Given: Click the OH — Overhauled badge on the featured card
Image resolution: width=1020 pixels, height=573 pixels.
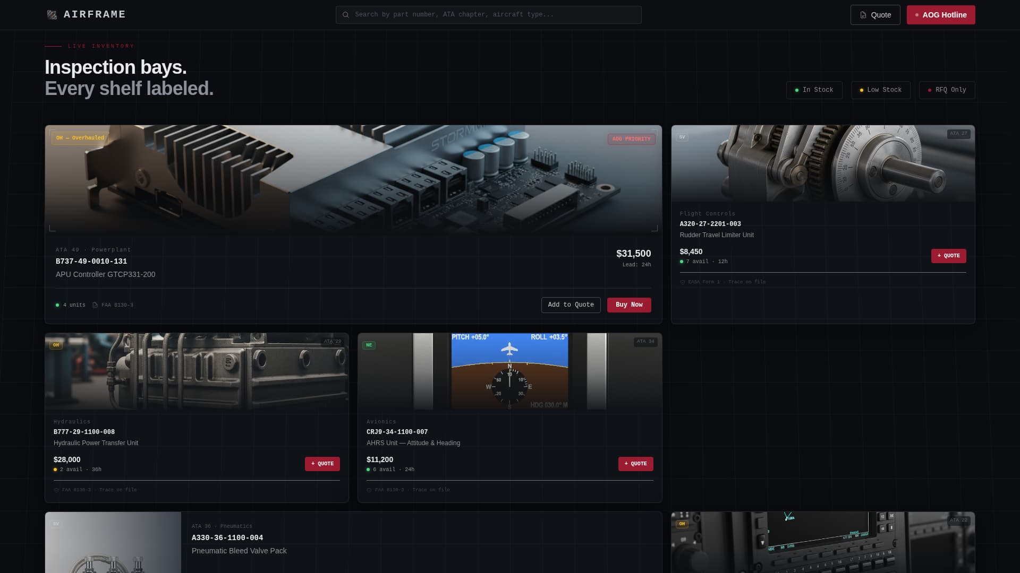Looking at the screenshot, I should coord(79,138).
